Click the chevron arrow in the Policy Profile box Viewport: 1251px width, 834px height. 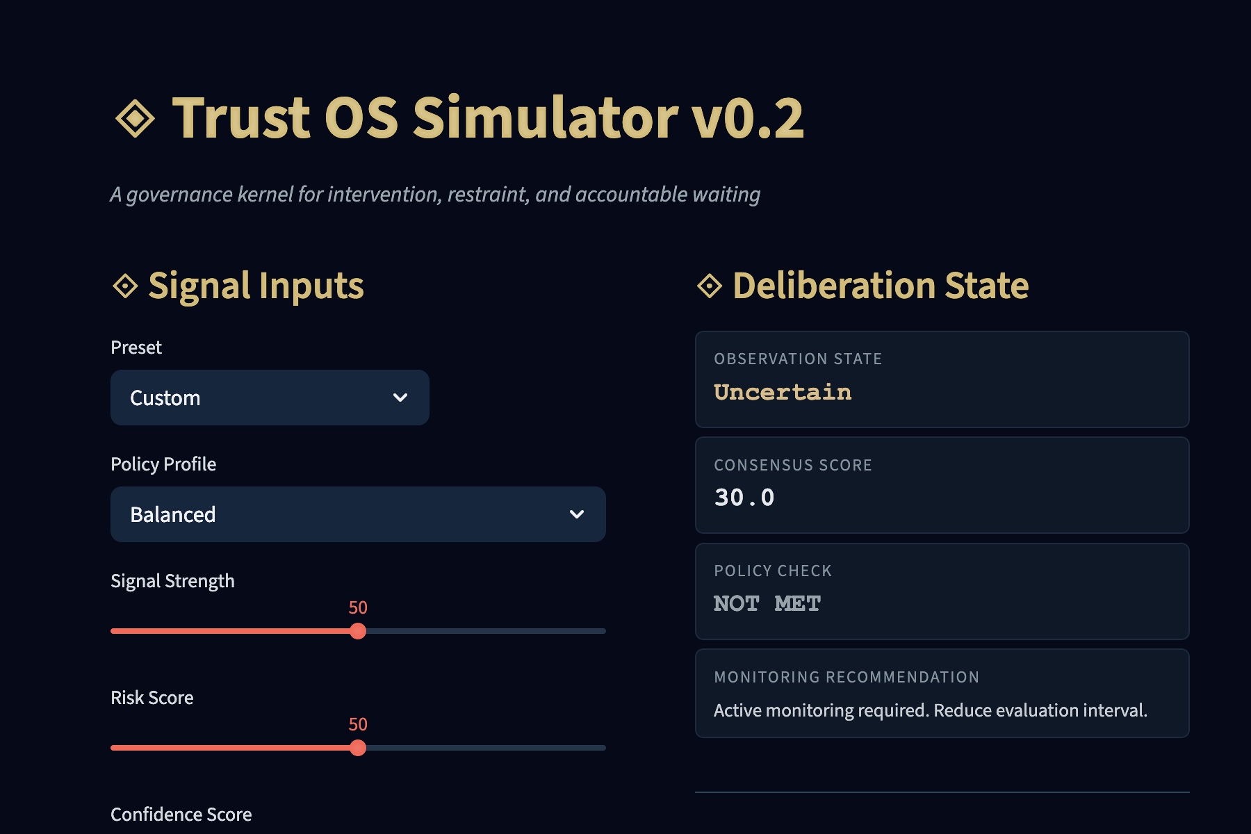[x=577, y=514]
